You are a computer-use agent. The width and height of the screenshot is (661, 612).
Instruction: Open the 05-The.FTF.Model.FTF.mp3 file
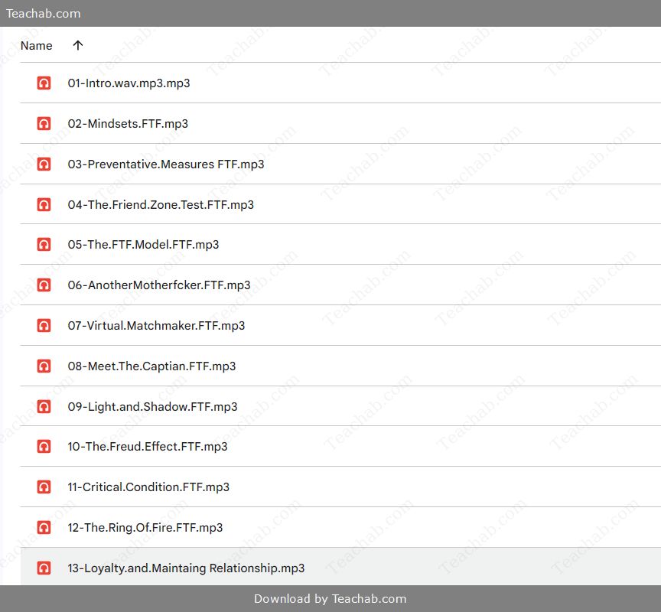(143, 245)
